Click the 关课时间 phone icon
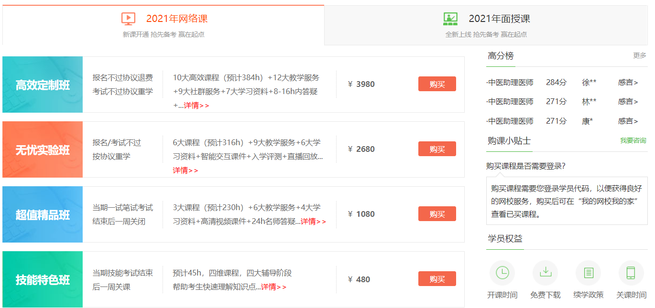Screen dimensions: 655x308 pyautogui.click(x=630, y=273)
